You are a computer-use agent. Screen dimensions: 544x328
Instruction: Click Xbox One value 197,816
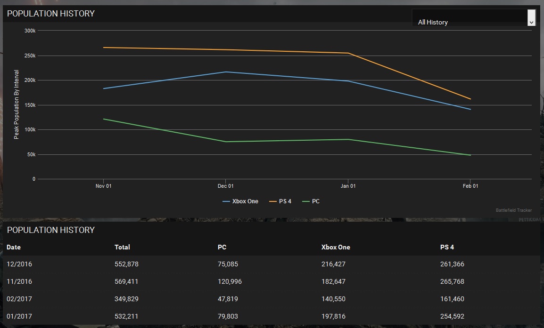coord(333,316)
